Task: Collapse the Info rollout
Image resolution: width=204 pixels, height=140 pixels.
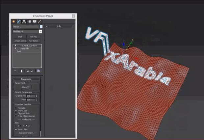Action: coord(59,26)
